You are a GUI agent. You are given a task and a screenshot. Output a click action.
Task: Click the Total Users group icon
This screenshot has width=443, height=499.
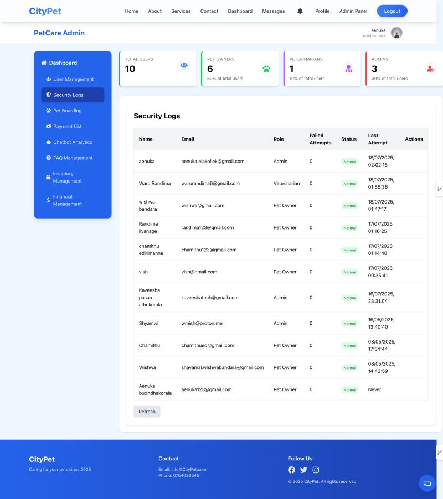point(184,65)
